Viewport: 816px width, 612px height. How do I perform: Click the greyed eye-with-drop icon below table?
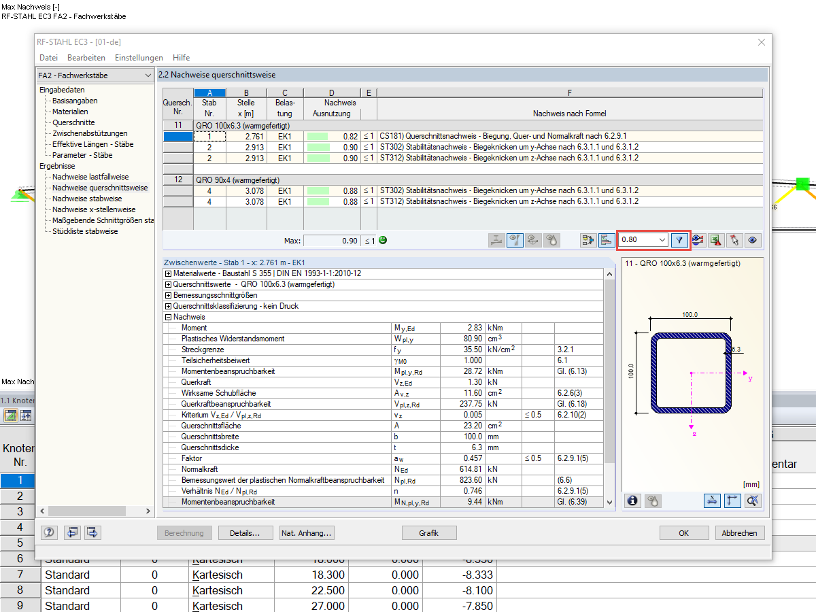click(x=551, y=240)
